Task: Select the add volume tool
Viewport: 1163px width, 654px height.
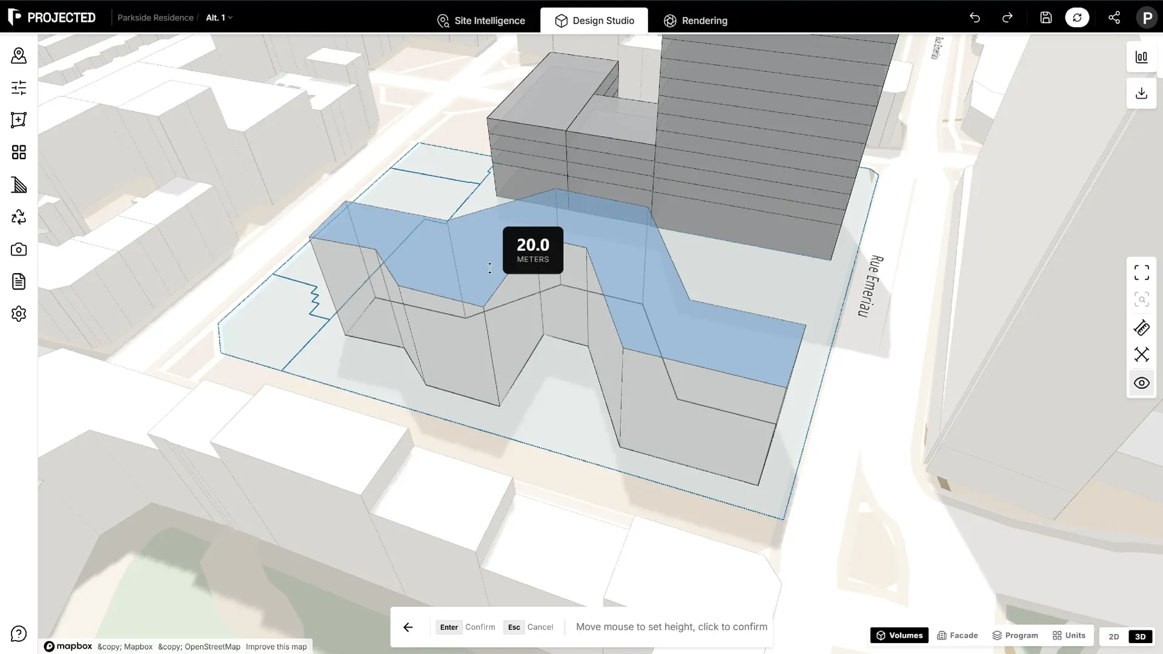Action: 19,120
